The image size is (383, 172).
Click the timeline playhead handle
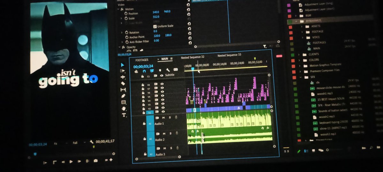click(x=192, y=68)
